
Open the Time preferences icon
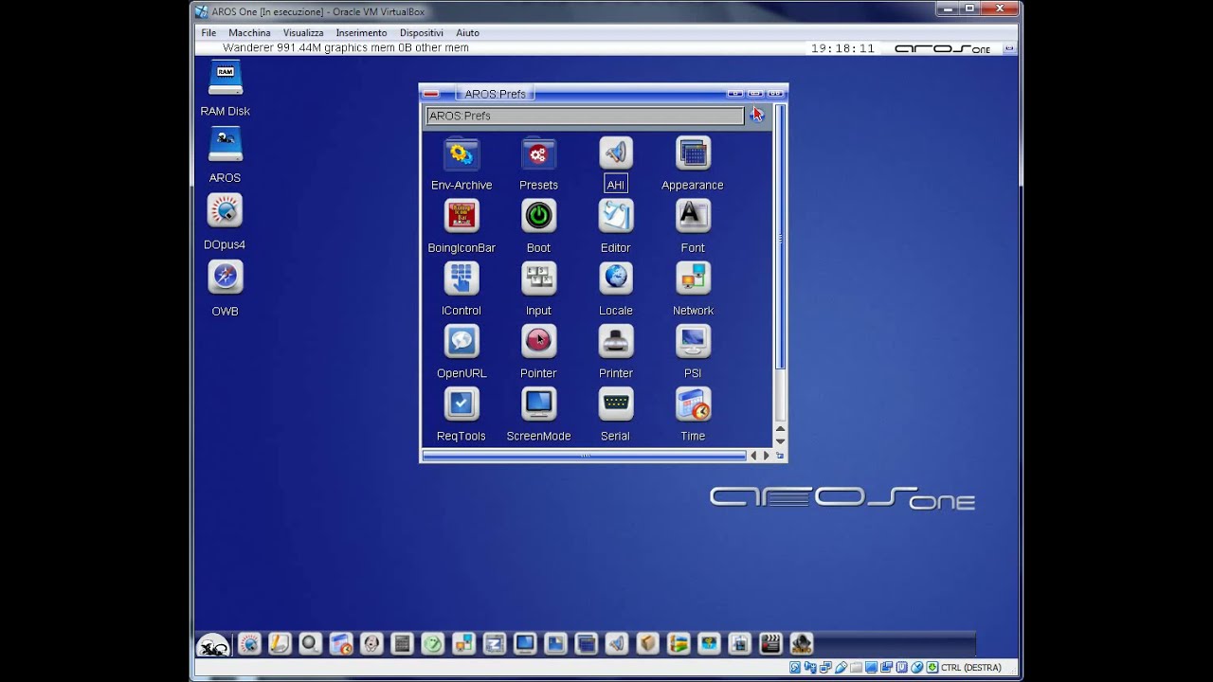click(693, 404)
